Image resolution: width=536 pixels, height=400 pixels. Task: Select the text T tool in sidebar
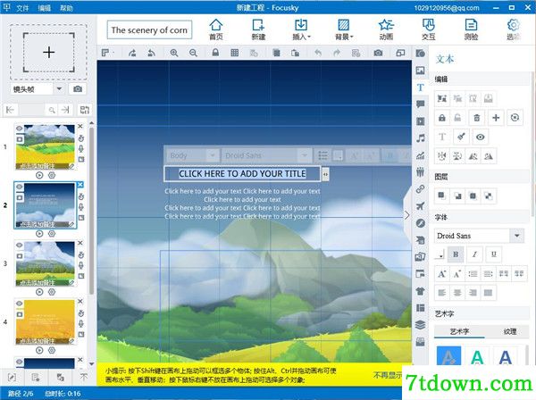tap(421, 87)
